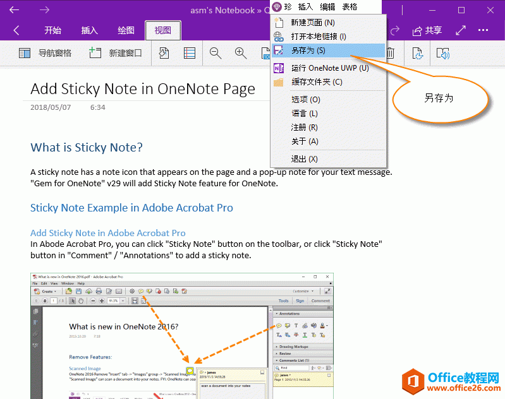Click the redo arrow icon

click(x=395, y=30)
